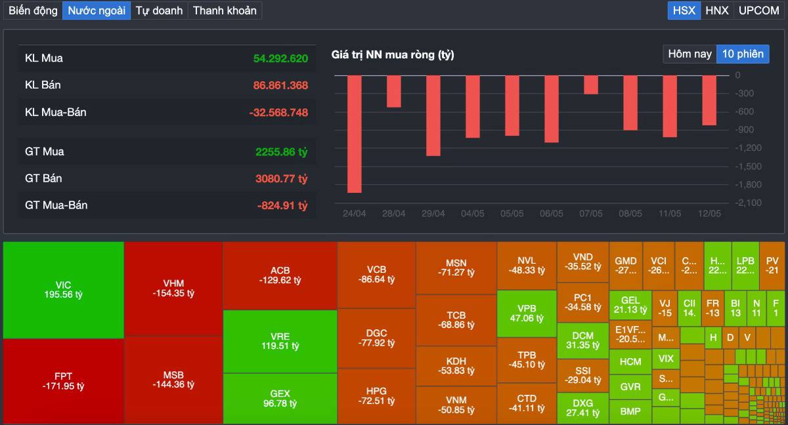The image size is (788, 425).
Task: Open the HPG -72.51 tỷ tile
Action: pyautogui.click(x=376, y=396)
